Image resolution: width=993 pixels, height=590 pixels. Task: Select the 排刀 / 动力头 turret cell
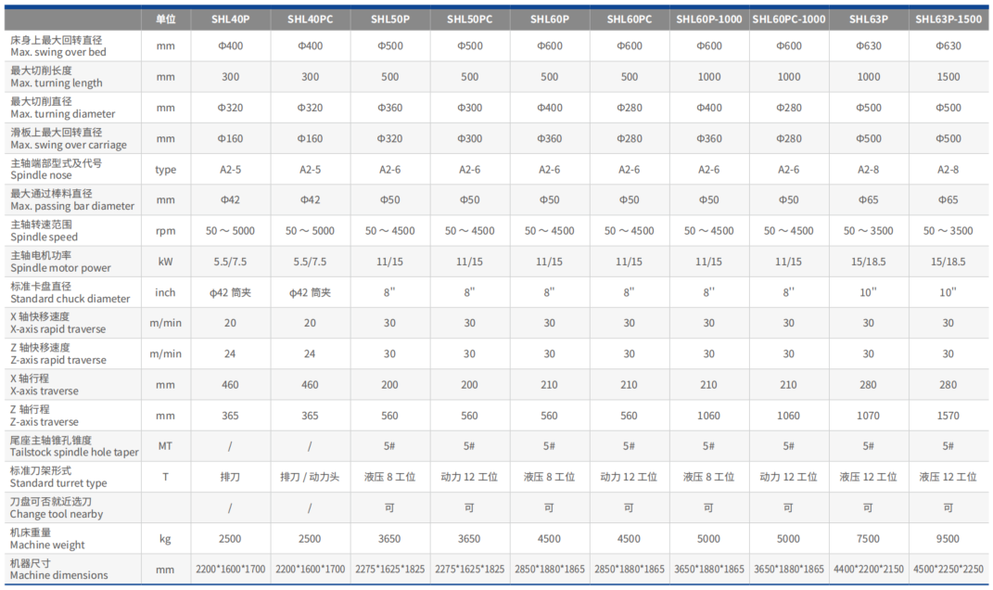pos(310,477)
